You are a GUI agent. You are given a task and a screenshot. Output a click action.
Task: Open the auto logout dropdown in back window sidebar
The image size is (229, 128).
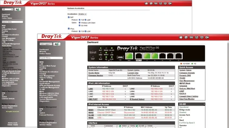pyautogui.click(x=8, y=9)
